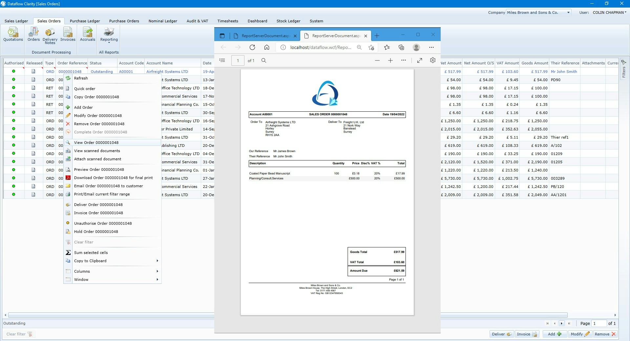Open account link A00001
This screenshot has height=341, width=630.
tap(126, 72)
